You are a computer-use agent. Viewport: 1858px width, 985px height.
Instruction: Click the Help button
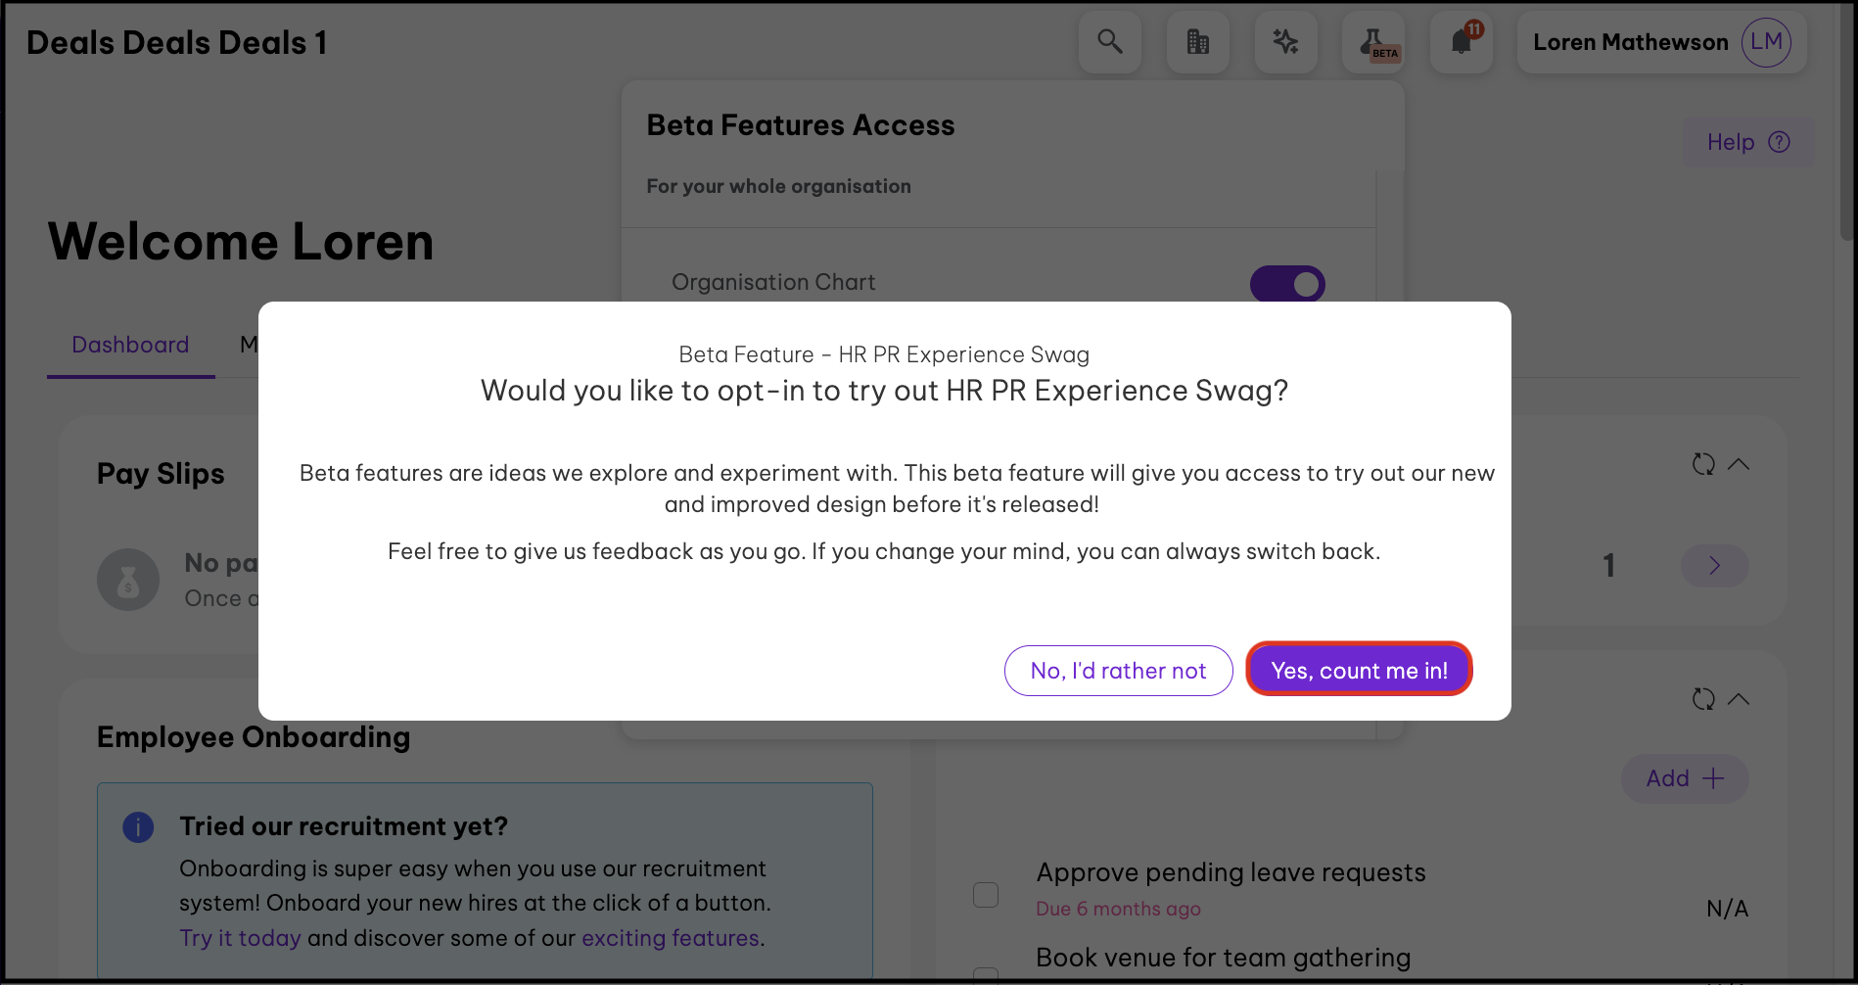click(1747, 143)
